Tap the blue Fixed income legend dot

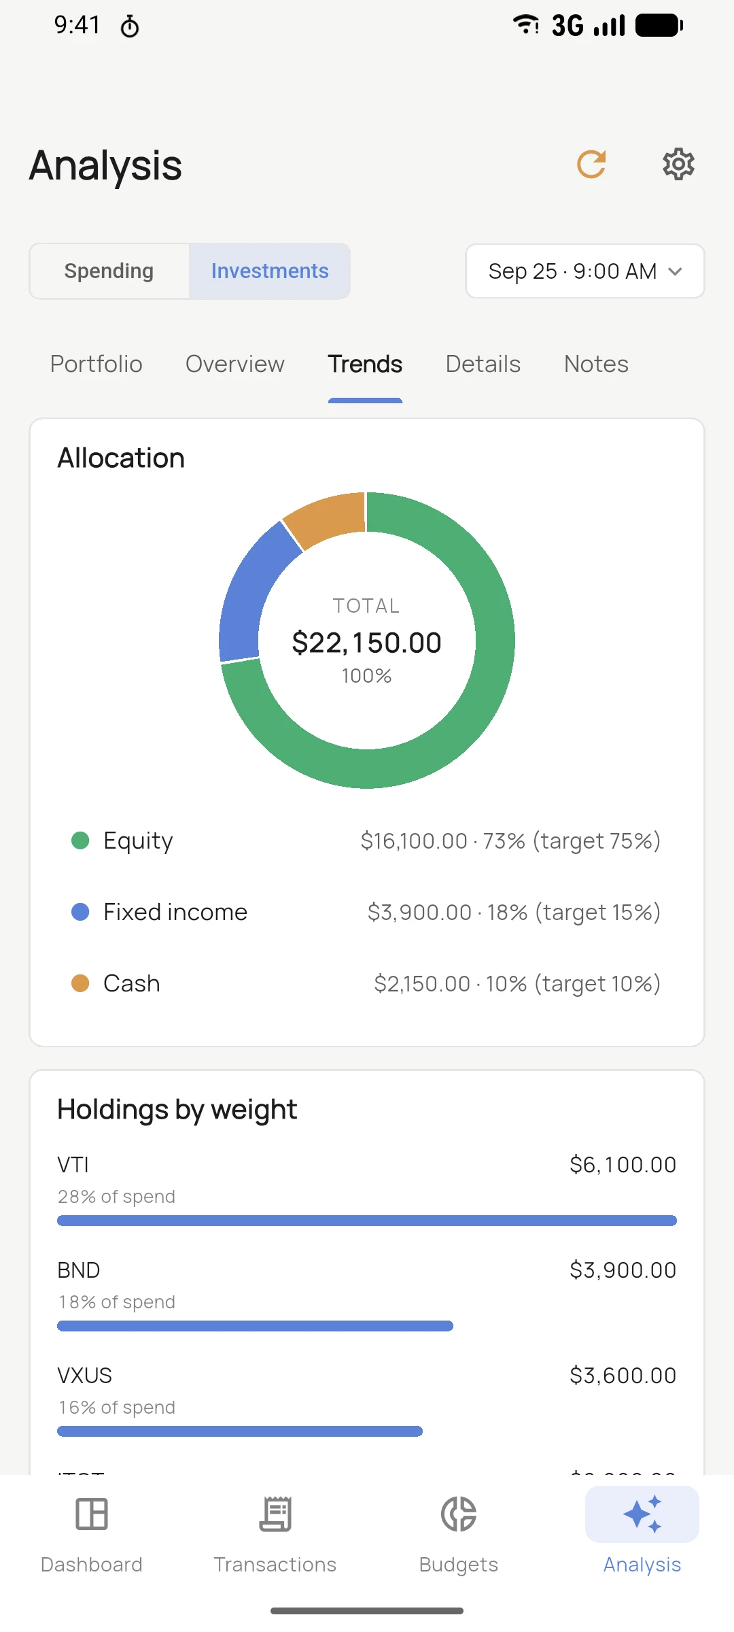[x=80, y=912]
